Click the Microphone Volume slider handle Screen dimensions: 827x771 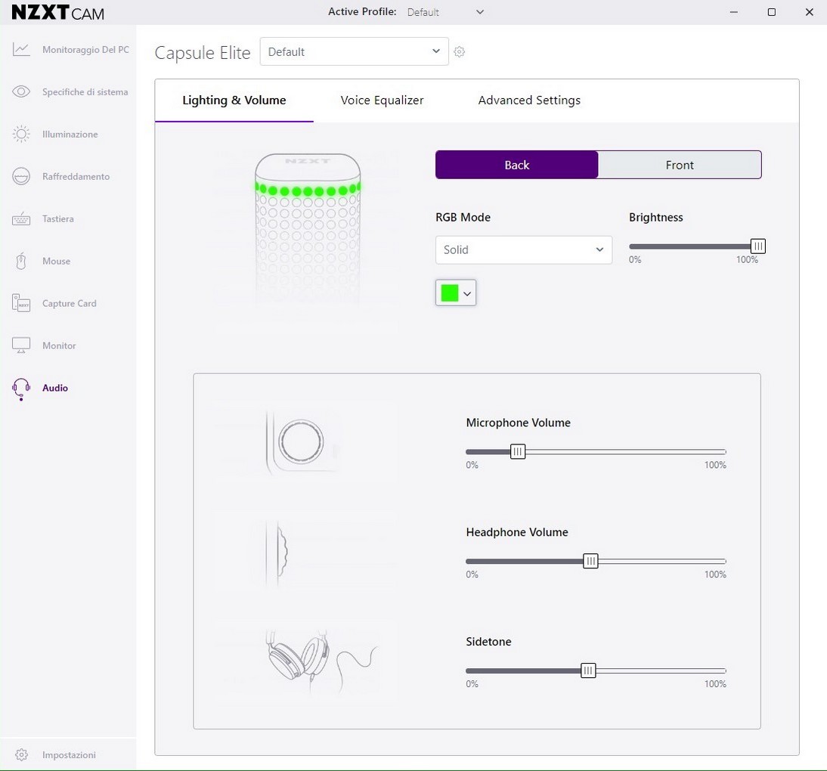click(x=518, y=452)
